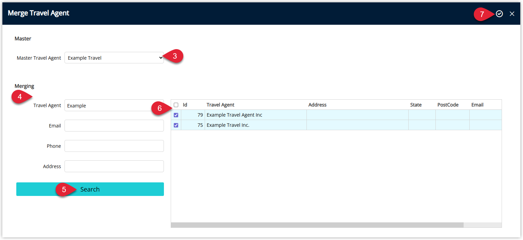Click the Id cell showing 75

193,125
